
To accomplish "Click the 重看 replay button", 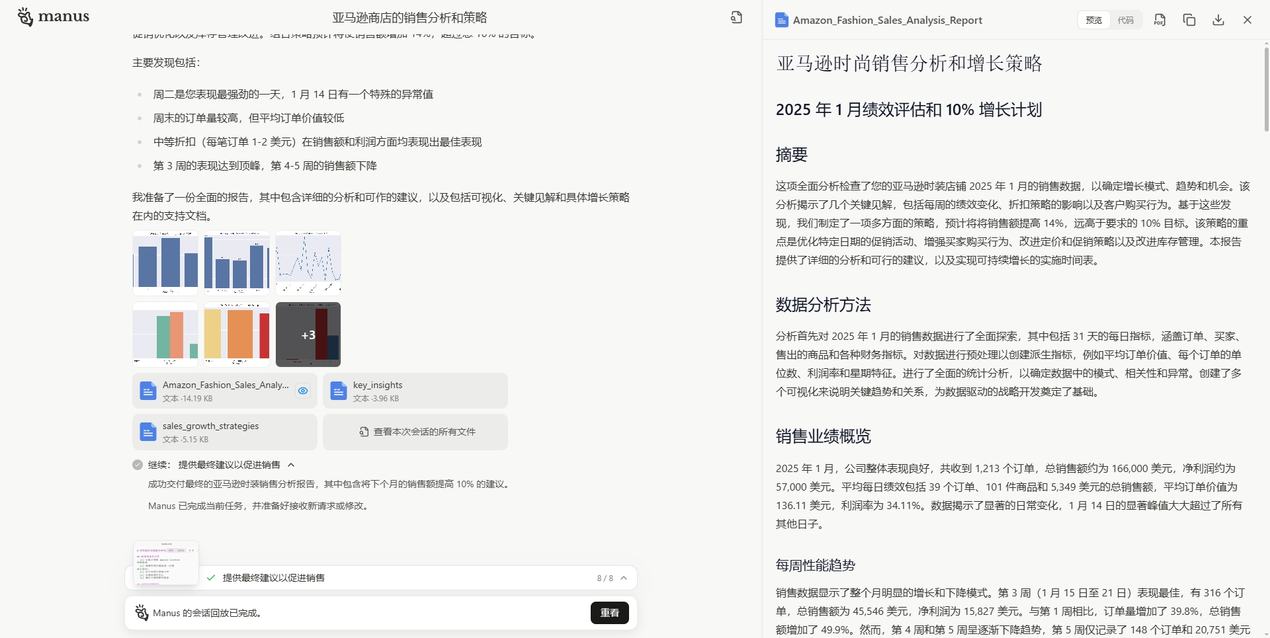I will tap(610, 613).
